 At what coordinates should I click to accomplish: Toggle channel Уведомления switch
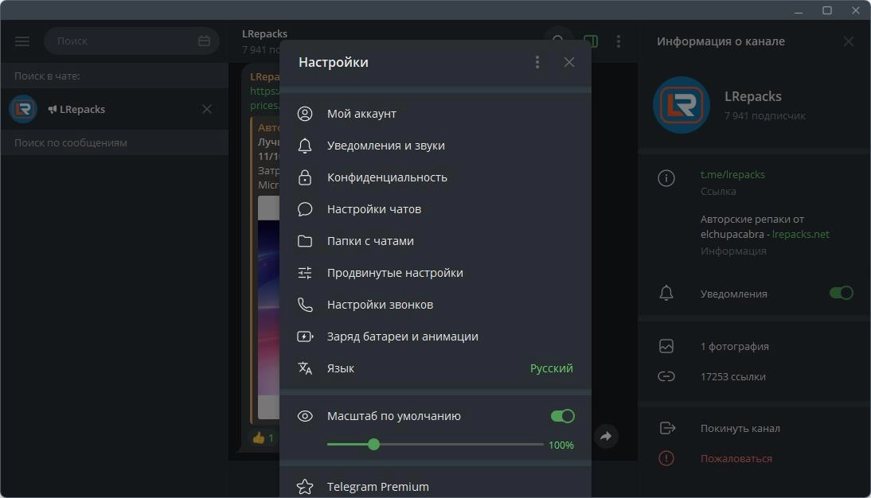[841, 293]
